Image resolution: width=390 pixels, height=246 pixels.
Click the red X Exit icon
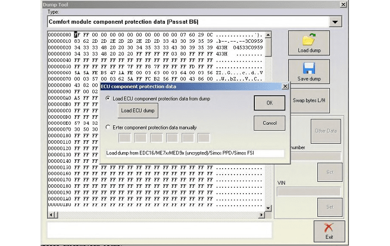329,228
